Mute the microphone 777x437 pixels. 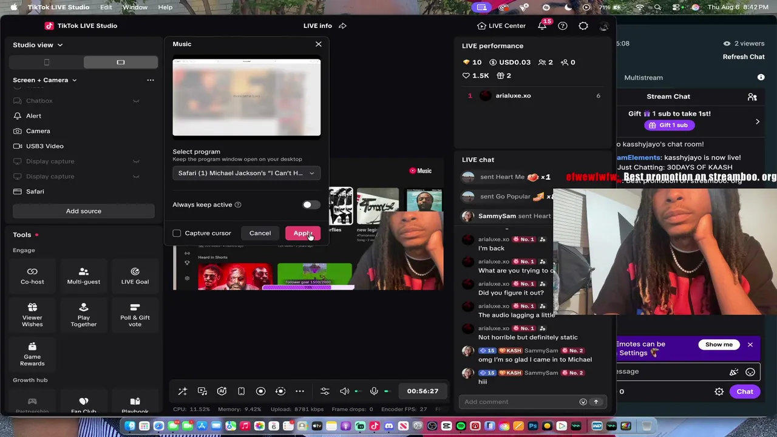coord(374,391)
